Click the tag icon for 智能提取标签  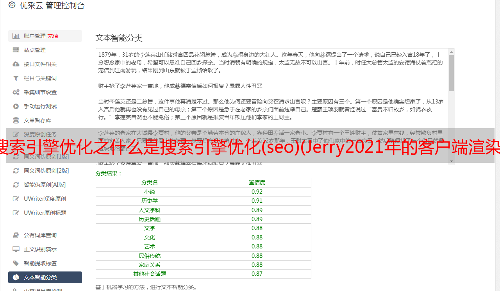coord(16,263)
